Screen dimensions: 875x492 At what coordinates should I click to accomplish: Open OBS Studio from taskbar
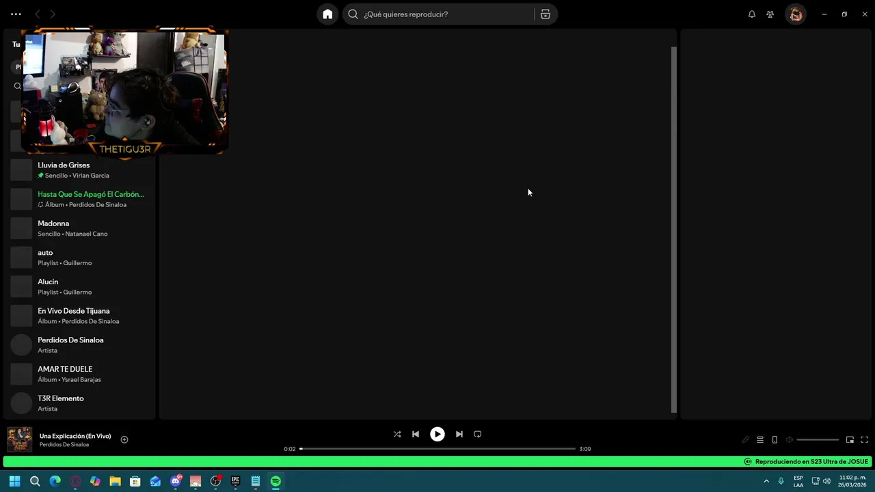(x=215, y=481)
